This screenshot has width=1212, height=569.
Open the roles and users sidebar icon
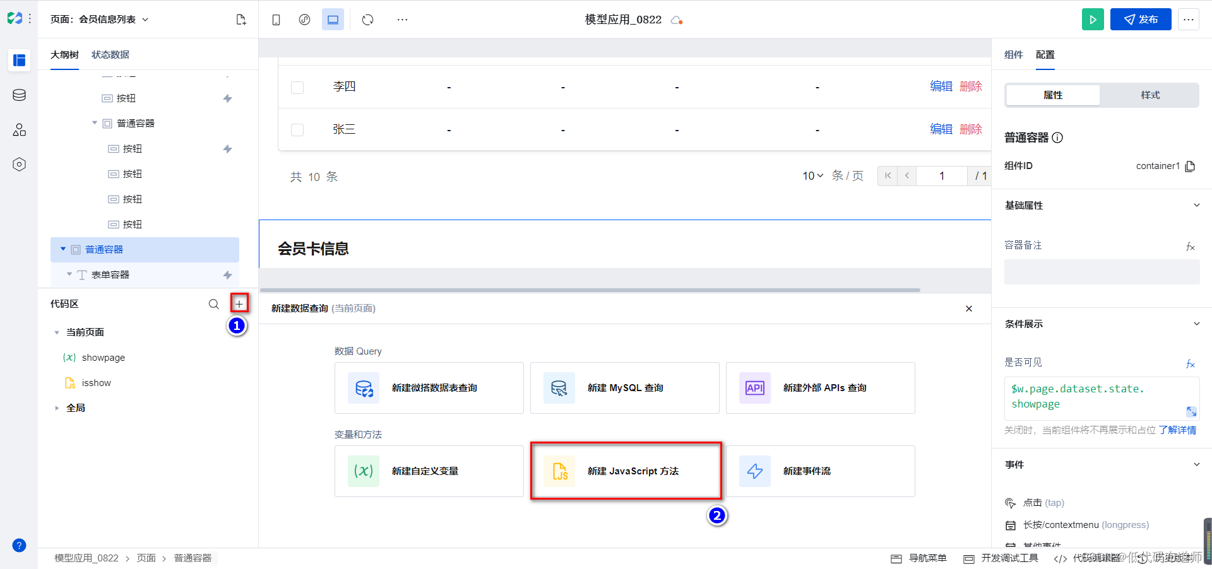point(19,130)
